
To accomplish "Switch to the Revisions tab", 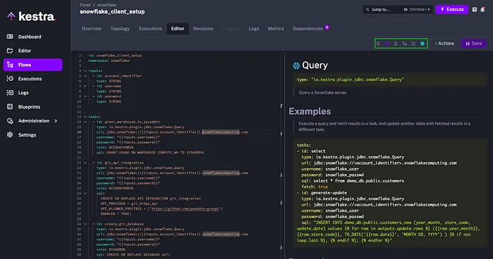I will coord(203,29).
